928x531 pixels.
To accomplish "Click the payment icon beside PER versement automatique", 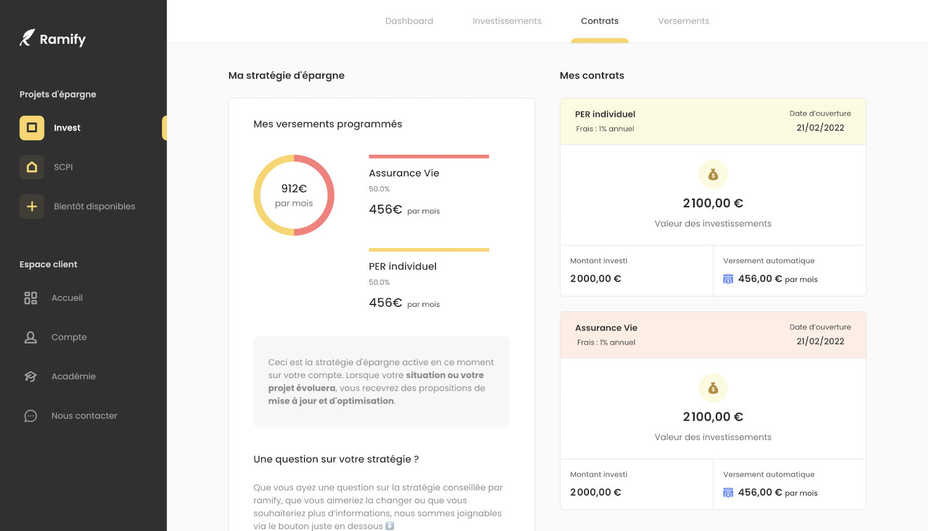I will click(728, 279).
